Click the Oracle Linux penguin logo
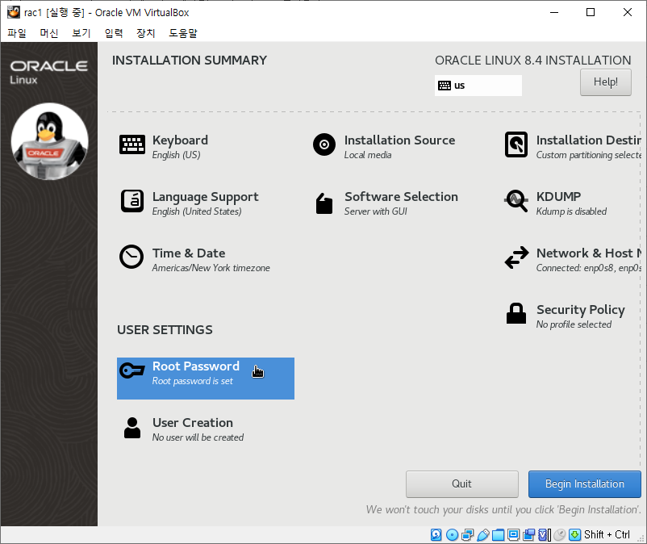This screenshot has height=544, width=647. point(49,141)
